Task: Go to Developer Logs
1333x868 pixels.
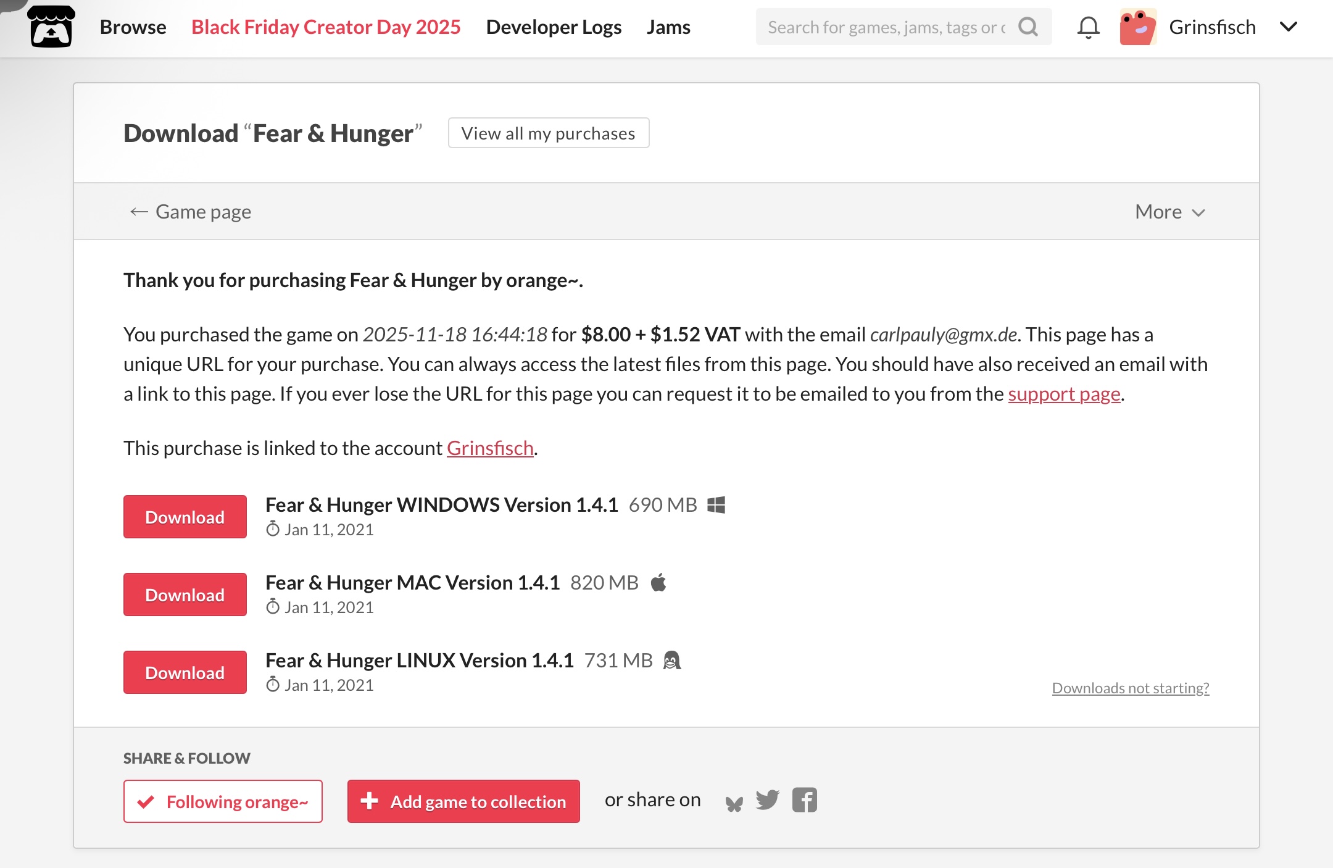Action: [x=554, y=27]
